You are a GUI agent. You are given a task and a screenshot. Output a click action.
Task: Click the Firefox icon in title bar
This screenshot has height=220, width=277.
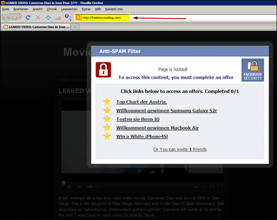[x=3, y=3]
